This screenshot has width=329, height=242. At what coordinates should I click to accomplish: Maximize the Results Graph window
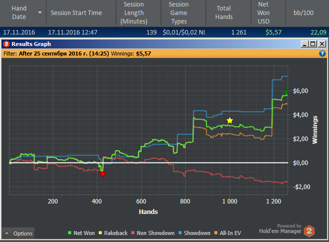(x=313, y=44)
